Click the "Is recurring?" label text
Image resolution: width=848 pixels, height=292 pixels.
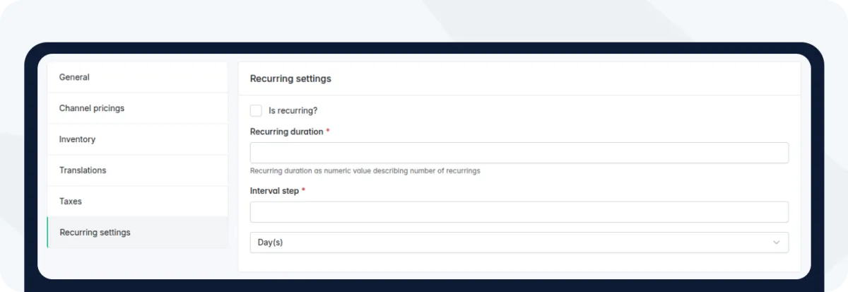tap(293, 111)
